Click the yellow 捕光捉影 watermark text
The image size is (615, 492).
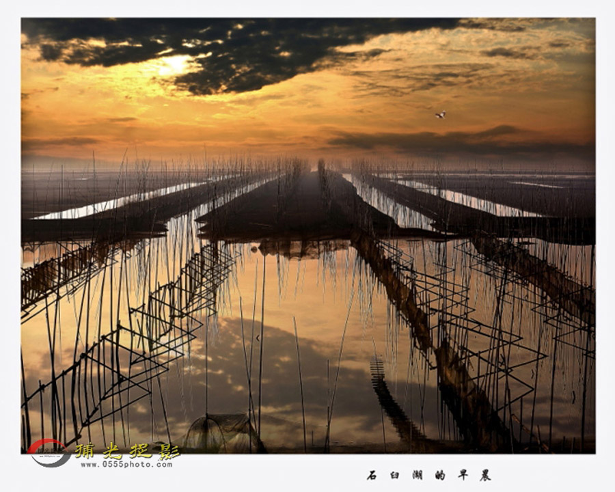(x=127, y=450)
